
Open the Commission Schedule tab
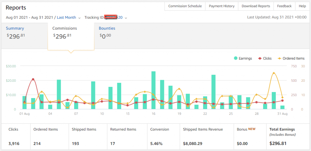click(x=185, y=6)
